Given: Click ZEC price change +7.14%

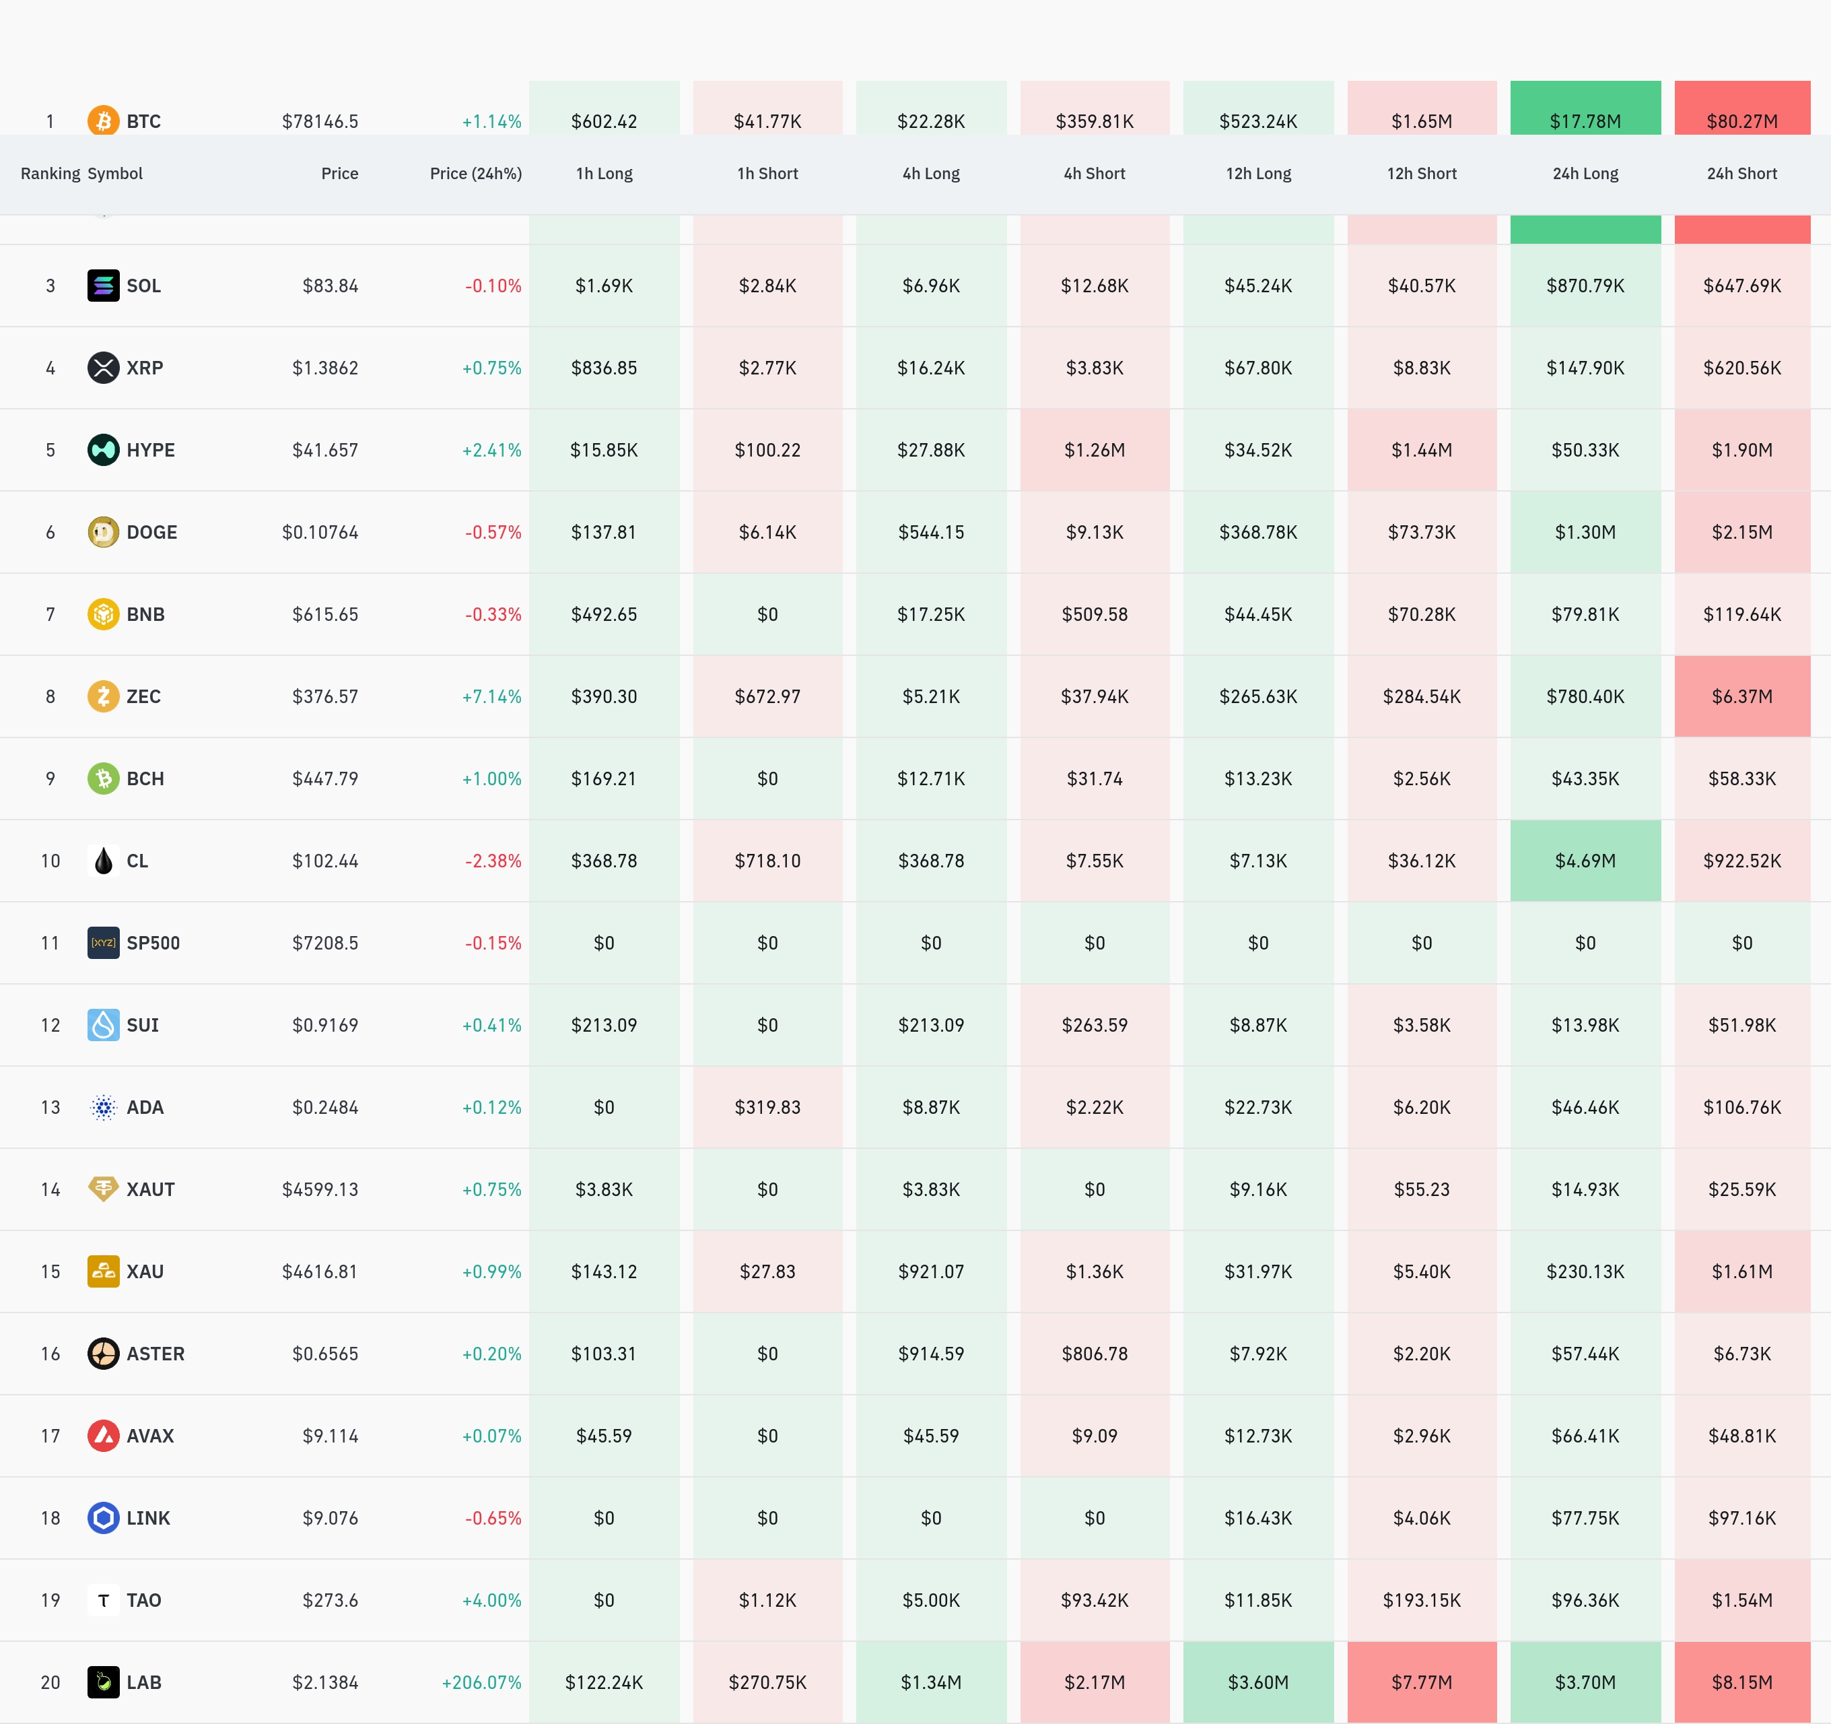Looking at the screenshot, I should coord(492,696).
